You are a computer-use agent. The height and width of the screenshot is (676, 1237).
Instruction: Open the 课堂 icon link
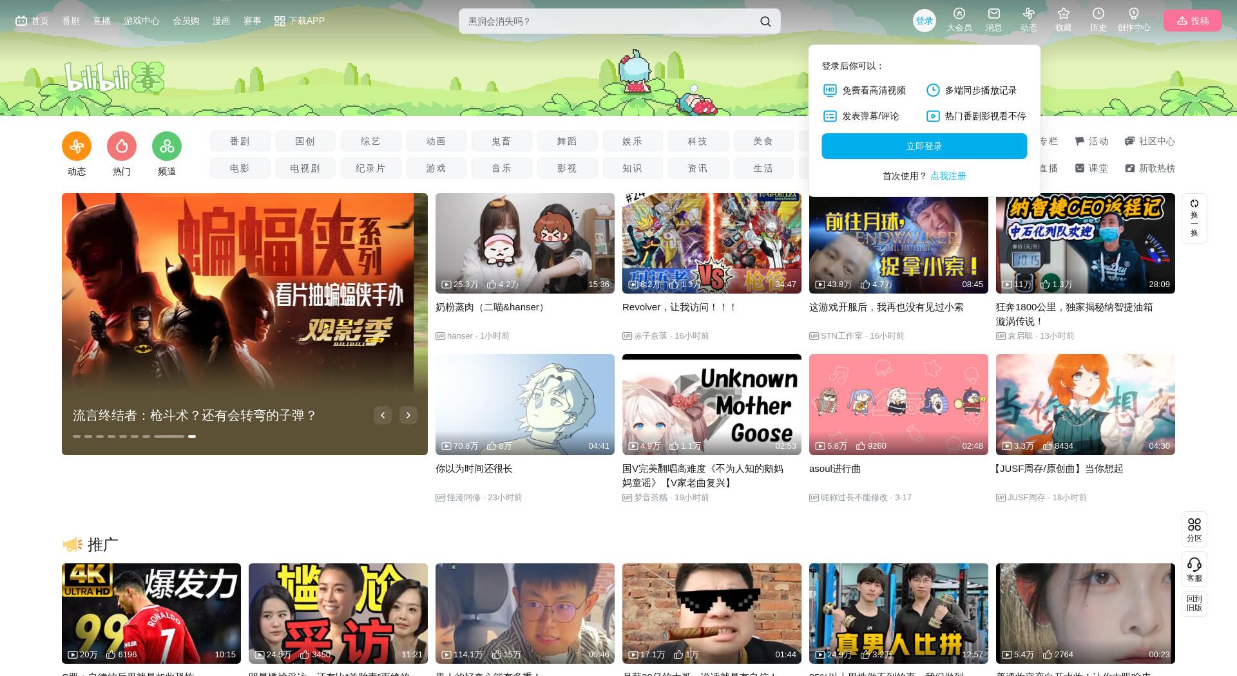1091,168
